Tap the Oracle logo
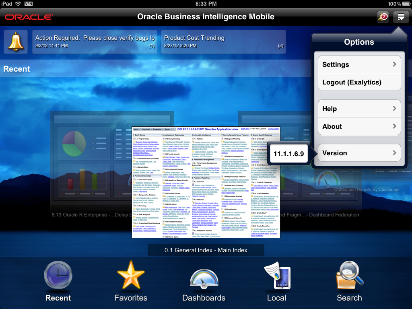Viewport: 412px width, 309px height. pos(29,17)
